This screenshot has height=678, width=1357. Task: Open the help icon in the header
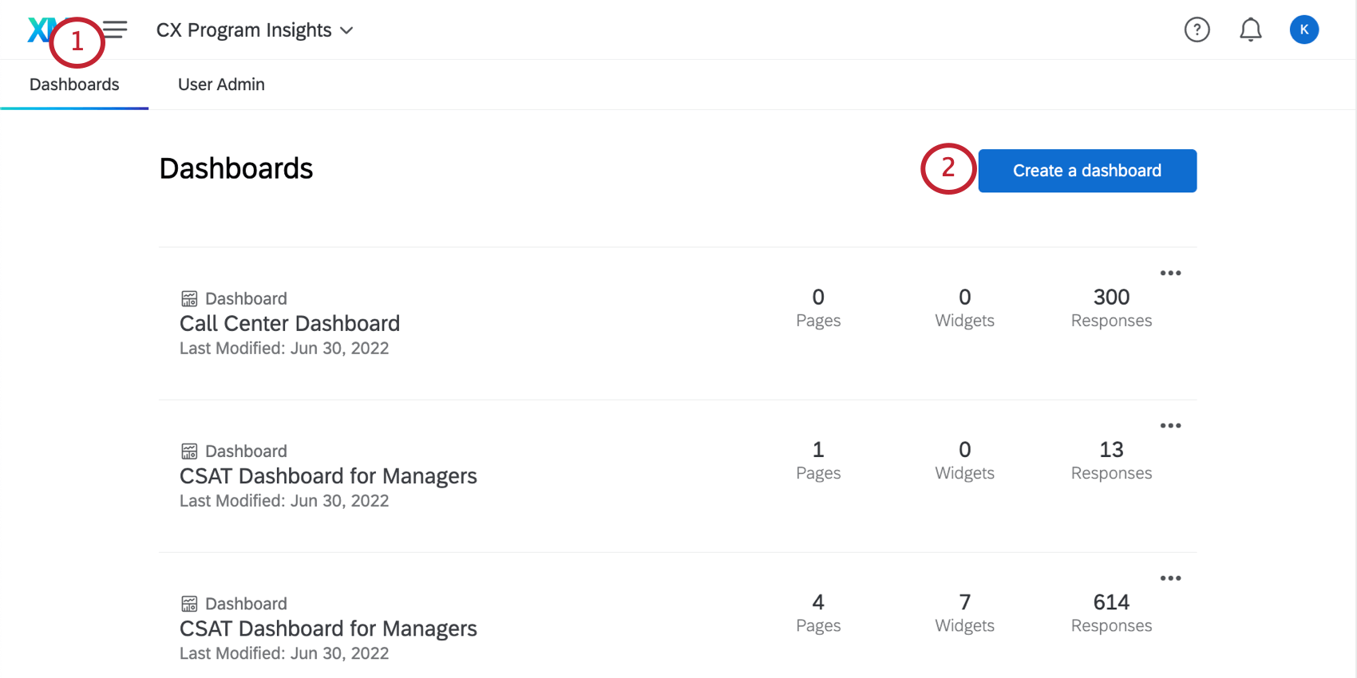coord(1197,30)
